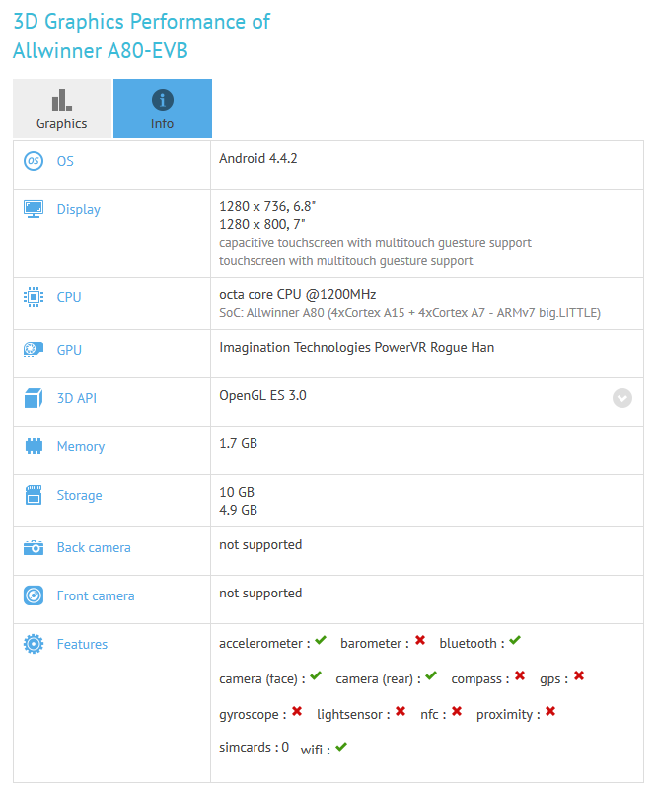Click the gps red cross mark
This screenshot has width=657, height=793.
579,675
